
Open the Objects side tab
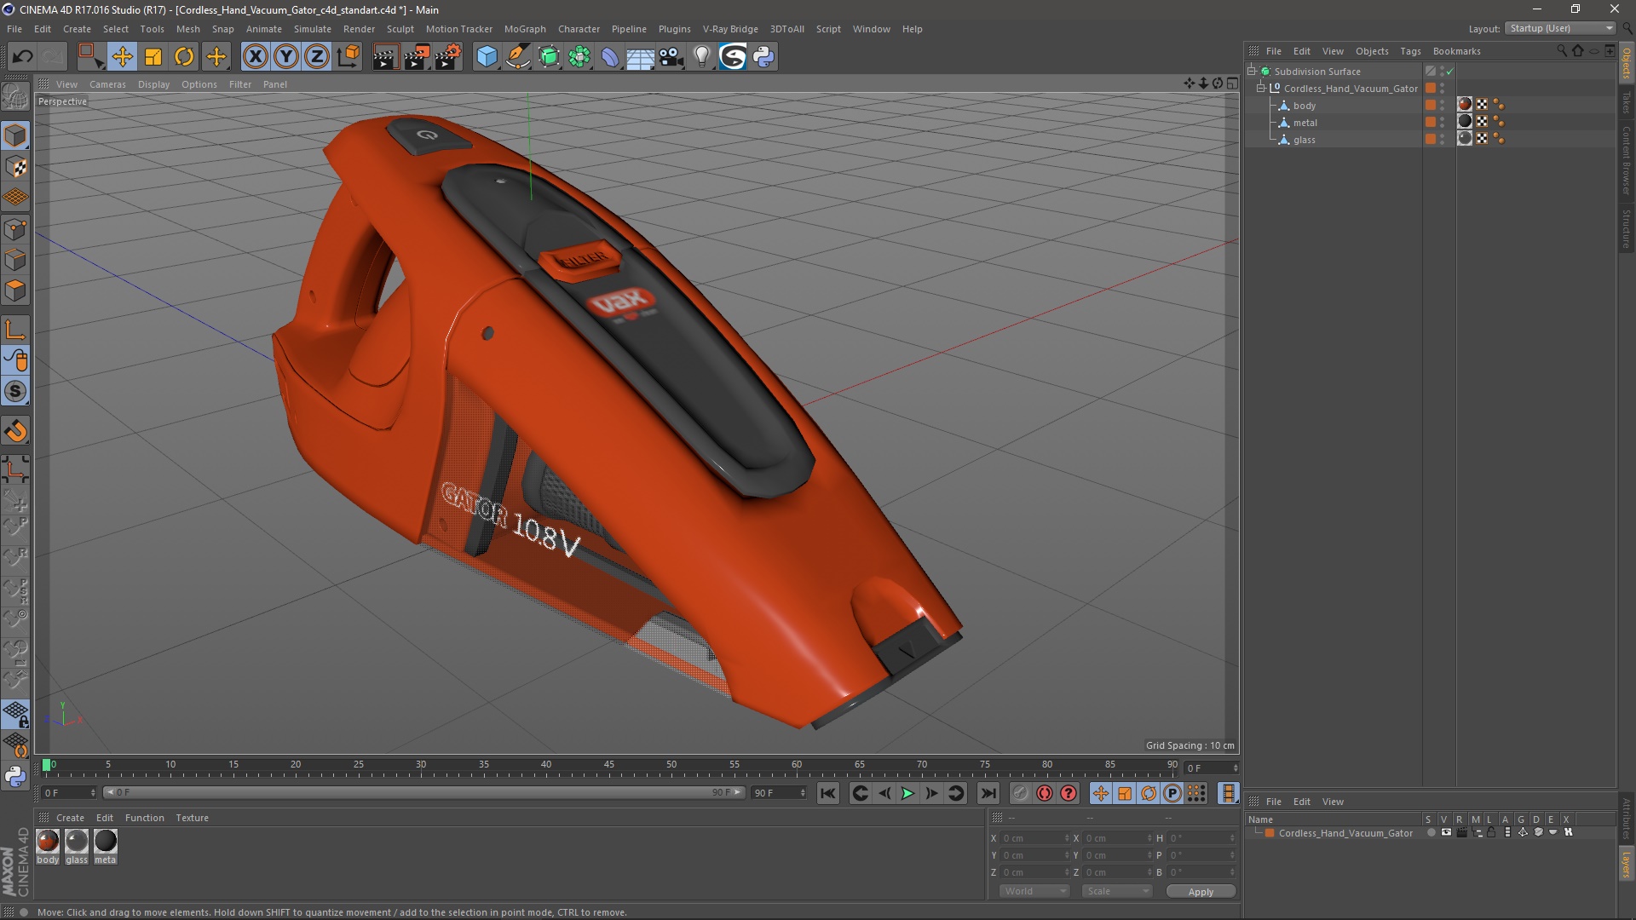pyautogui.click(x=1627, y=64)
